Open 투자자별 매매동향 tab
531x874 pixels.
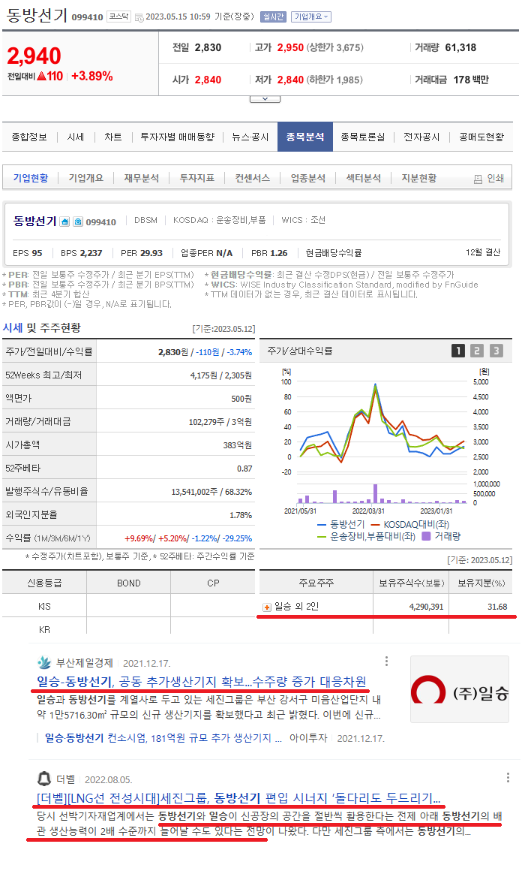pos(178,137)
